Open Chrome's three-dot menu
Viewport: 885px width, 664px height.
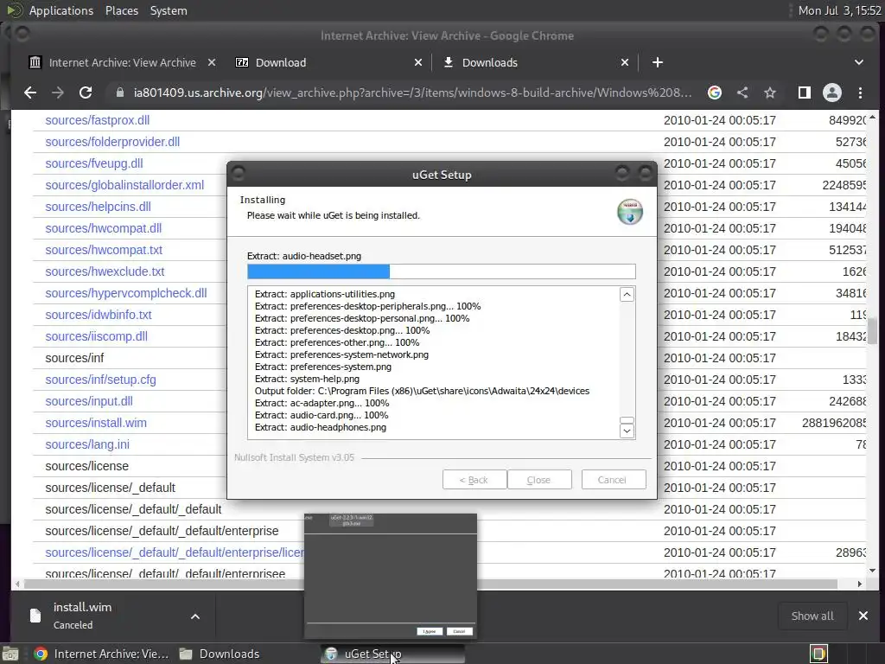[x=860, y=93]
